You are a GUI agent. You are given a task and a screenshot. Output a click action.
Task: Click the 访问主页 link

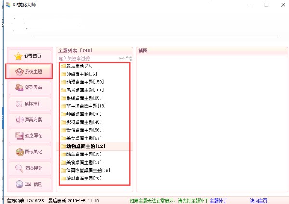(259, 201)
